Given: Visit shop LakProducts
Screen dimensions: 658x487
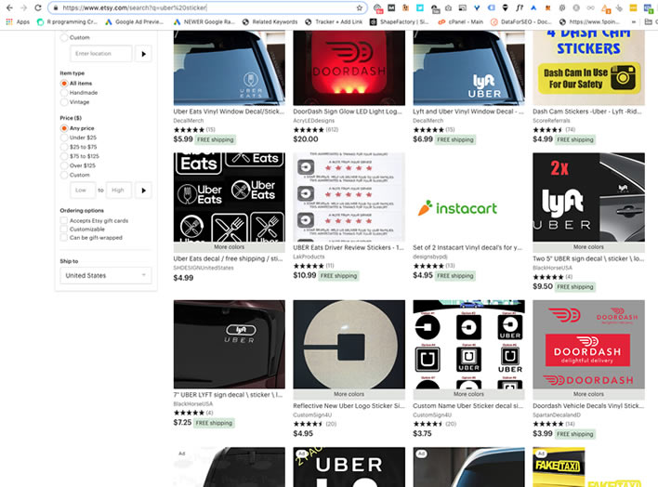Looking at the screenshot, I should point(309,257).
